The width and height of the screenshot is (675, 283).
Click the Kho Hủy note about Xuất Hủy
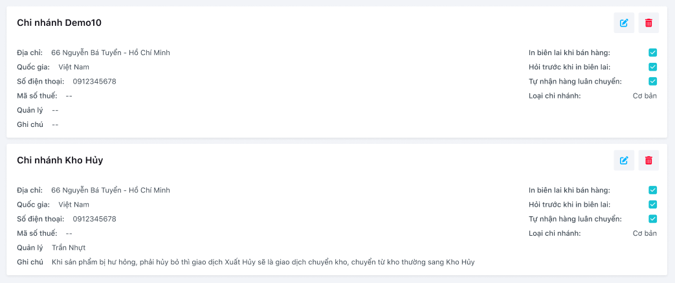pyautogui.click(x=263, y=262)
